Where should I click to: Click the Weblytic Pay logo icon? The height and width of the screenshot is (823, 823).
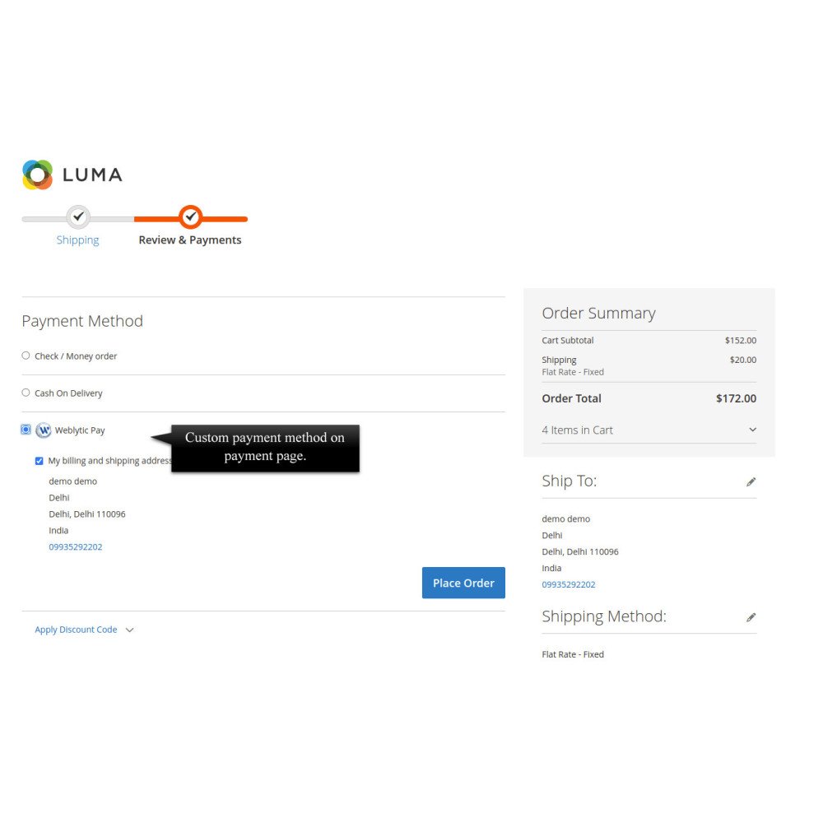(44, 430)
